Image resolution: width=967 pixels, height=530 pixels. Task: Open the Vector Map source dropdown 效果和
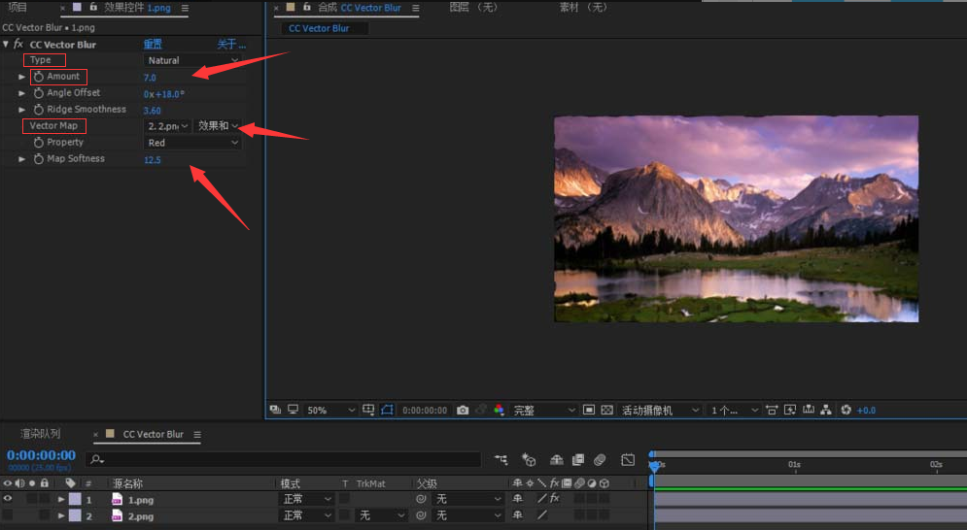tap(218, 126)
